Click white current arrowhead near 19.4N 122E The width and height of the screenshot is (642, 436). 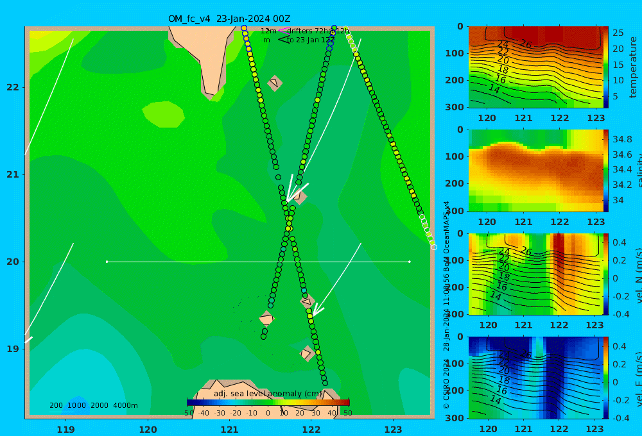pos(317,311)
